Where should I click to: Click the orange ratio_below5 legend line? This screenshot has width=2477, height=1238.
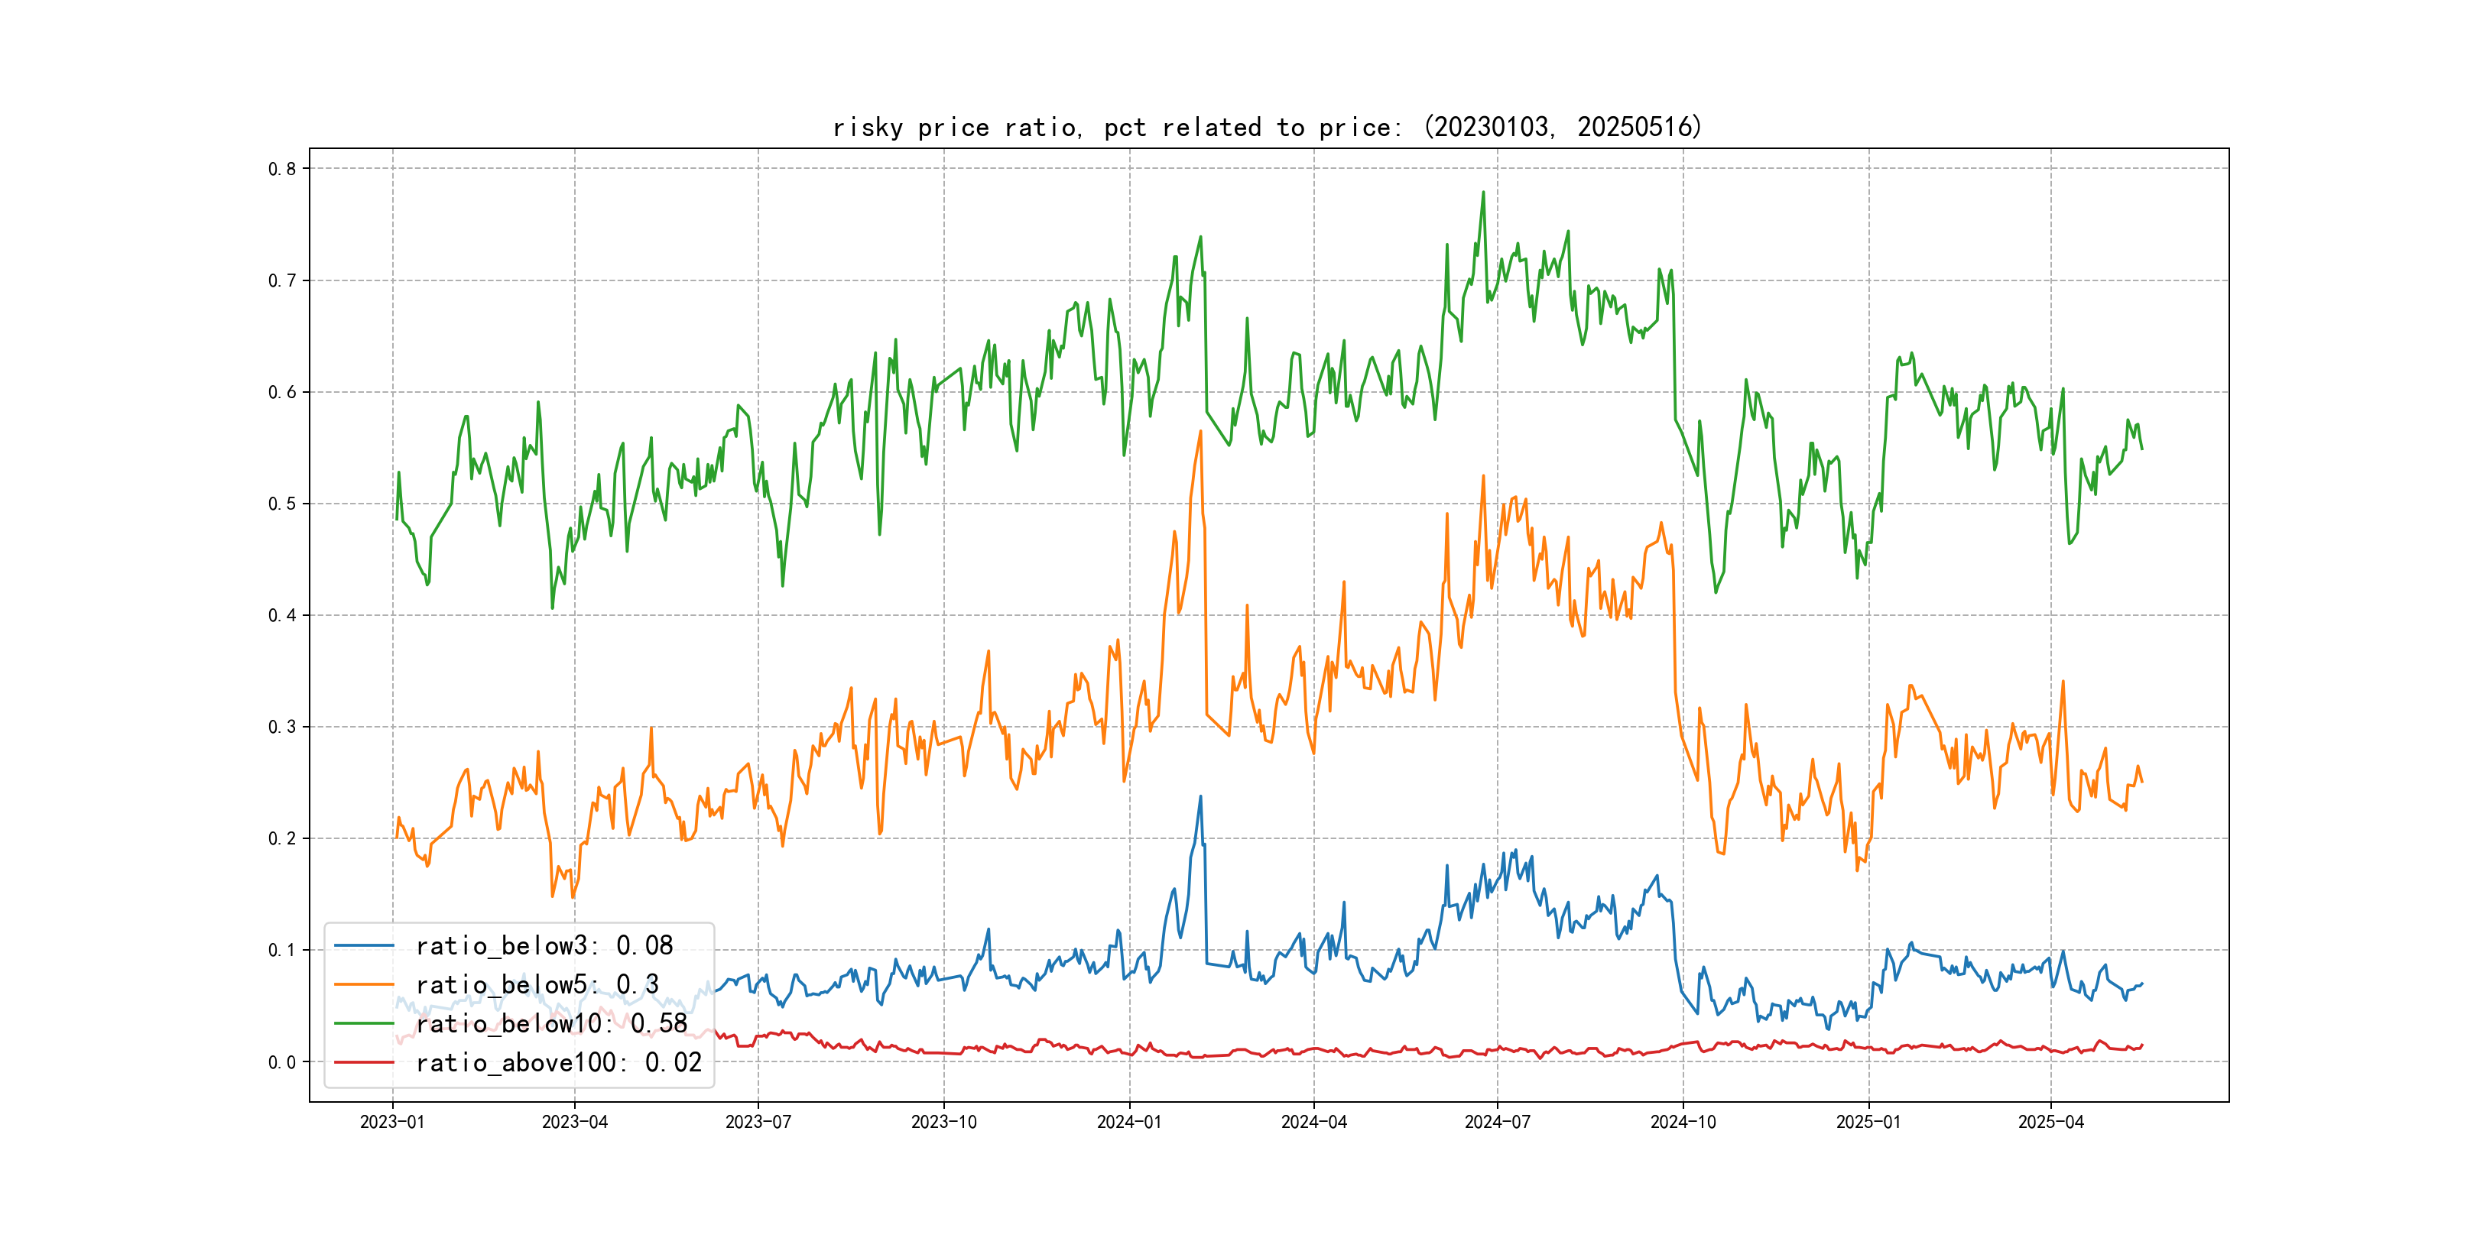363,984
